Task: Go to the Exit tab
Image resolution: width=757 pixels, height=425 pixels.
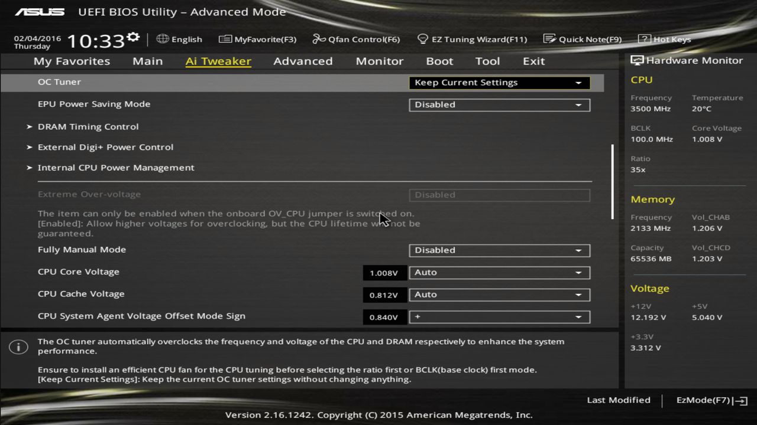Action: [533, 61]
